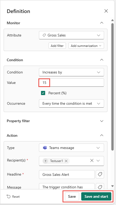Uncheck the Percent (%) checkbox
This screenshot has width=116, height=205.
click(43, 93)
